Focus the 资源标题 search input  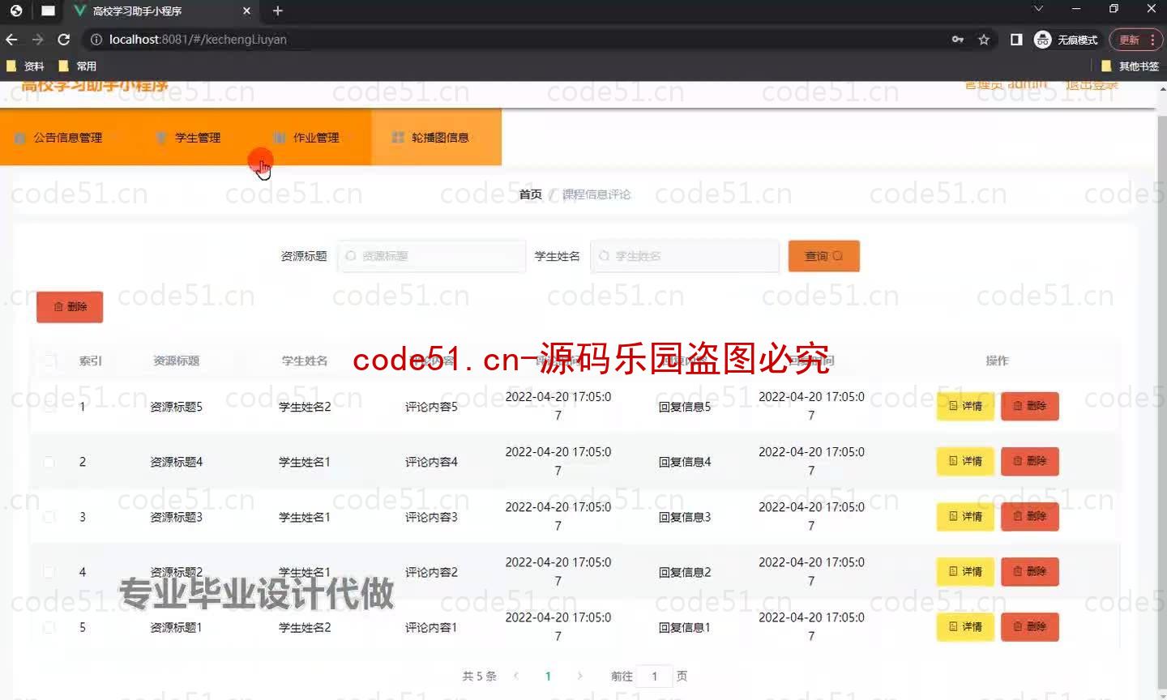pyautogui.click(x=432, y=256)
